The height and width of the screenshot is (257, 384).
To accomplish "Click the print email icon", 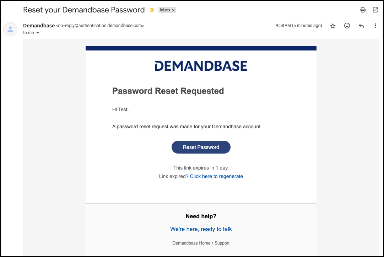I will pyautogui.click(x=362, y=10).
